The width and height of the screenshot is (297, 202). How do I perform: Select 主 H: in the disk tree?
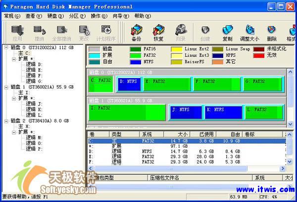click(24, 126)
